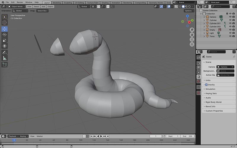Pick the 3D Cursor tool
The width and height of the screenshot is (237, 148).
(x=5, y=22)
